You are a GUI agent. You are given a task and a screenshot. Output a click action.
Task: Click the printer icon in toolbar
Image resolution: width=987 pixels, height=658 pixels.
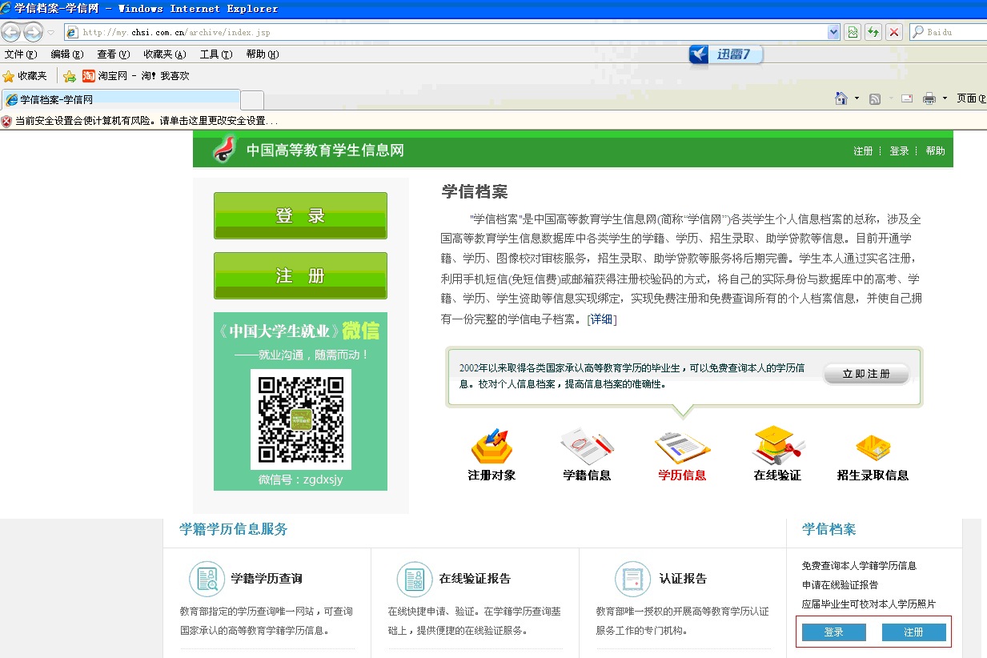(929, 98)
